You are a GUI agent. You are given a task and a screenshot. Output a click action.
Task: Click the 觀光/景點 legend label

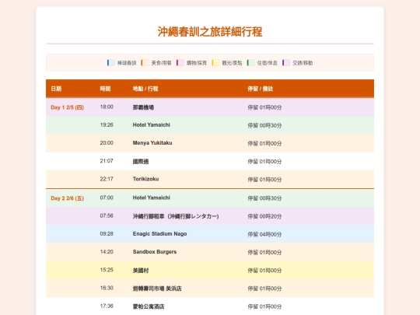[x=232, y=63]
